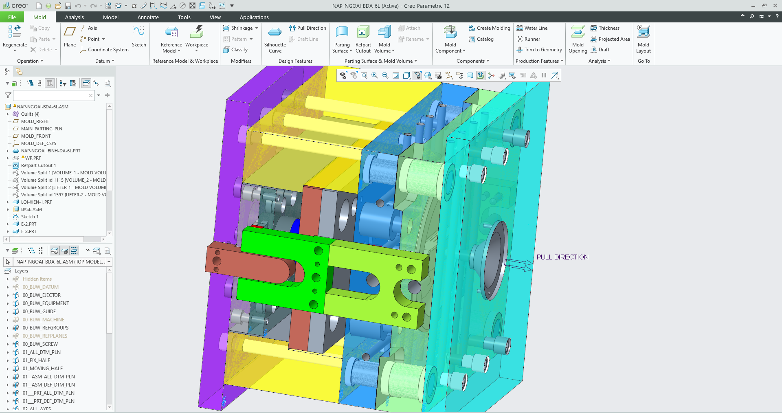Image resolution: width=782 pixels, height=413 pixels.
Task: Click the Mold Layout icon
Action: [643, 33]
